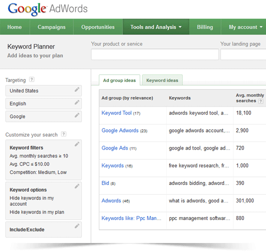Edit Keyword filters with pencil icon
266x252 pixels.
pyautogui.click(x=77, y=144)
